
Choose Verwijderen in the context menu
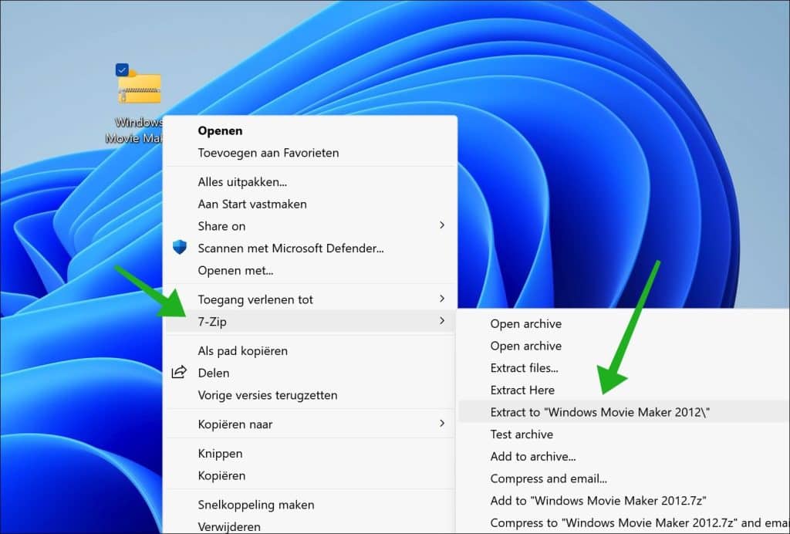coord(310,526)
